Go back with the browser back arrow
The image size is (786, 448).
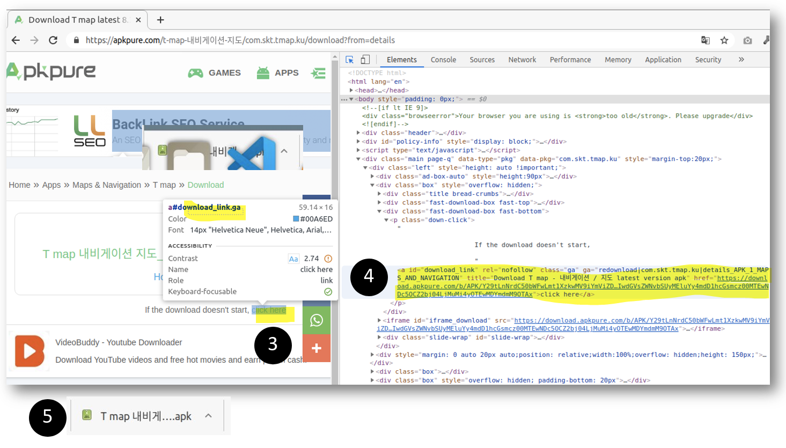pyautogui.click(x=16, y=40)
